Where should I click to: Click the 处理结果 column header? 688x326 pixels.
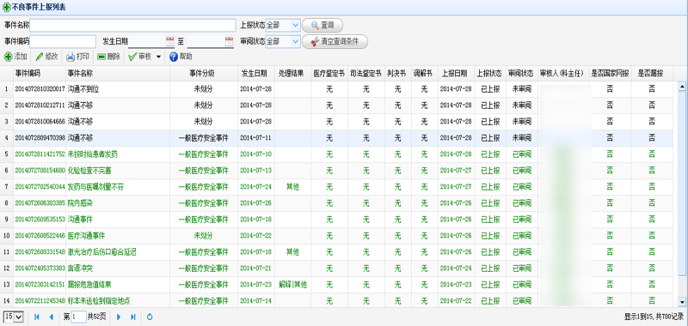pyautogui.click(x=291, y=73)
